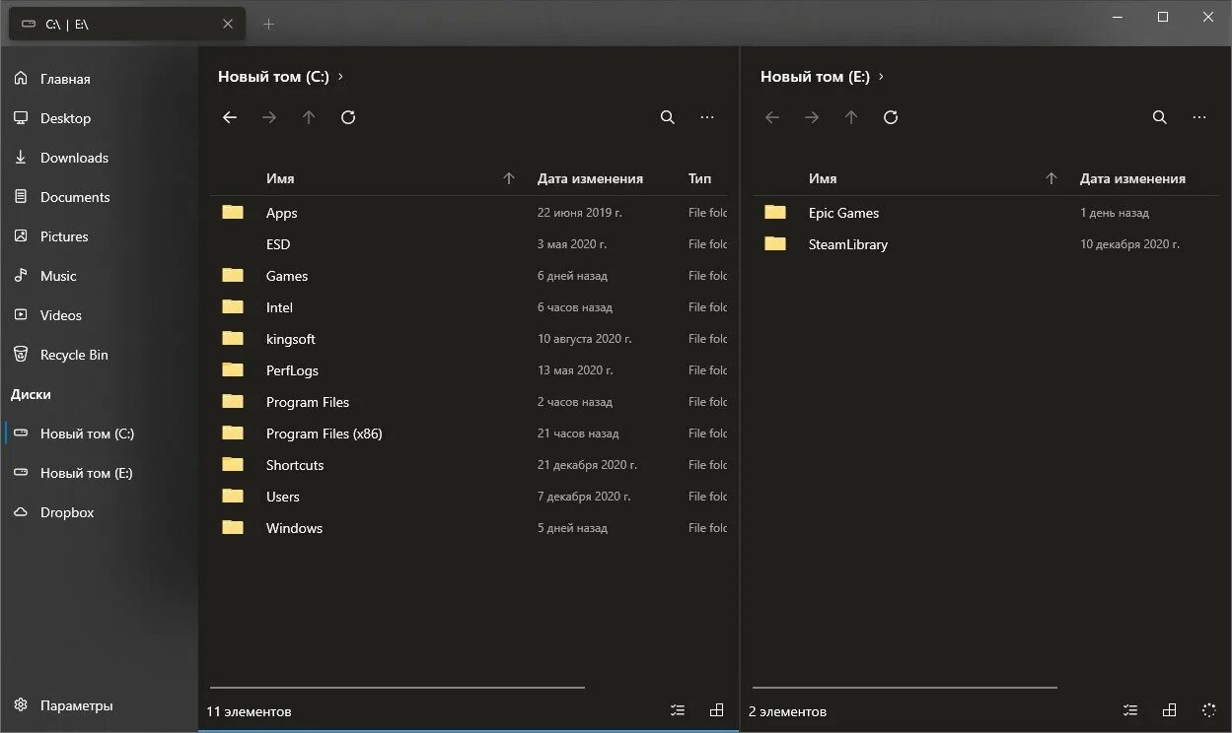The width and height of the screenshot is (1232, 733).
Task: Select the Program Files (x86) folder
Action: (470, 433)
